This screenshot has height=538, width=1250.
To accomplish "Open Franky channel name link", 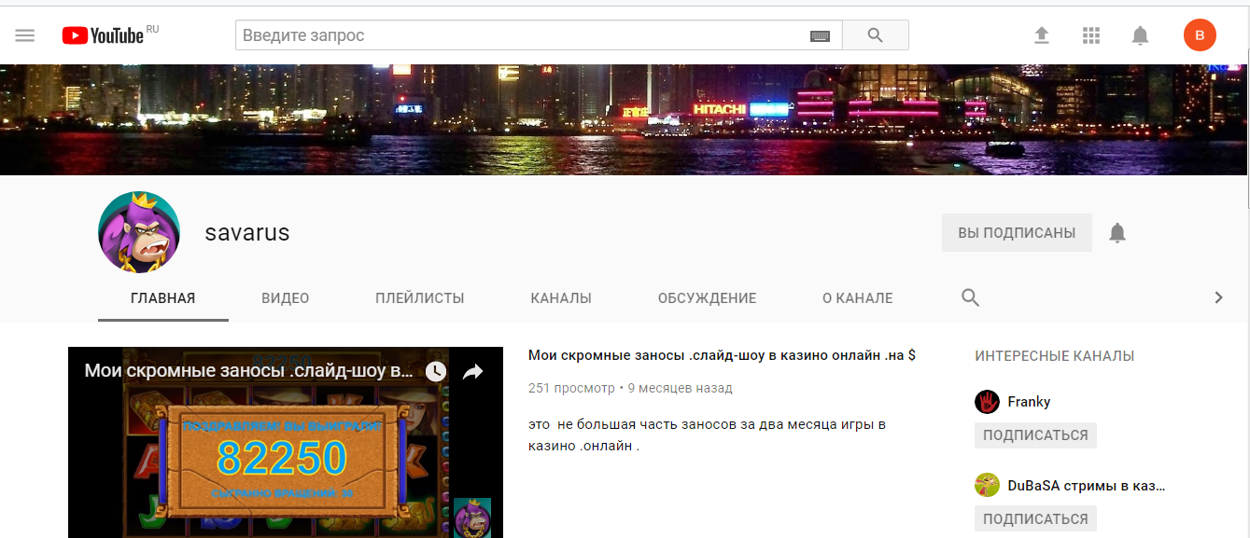I will pyautogui.click(x=1029, y=402).
